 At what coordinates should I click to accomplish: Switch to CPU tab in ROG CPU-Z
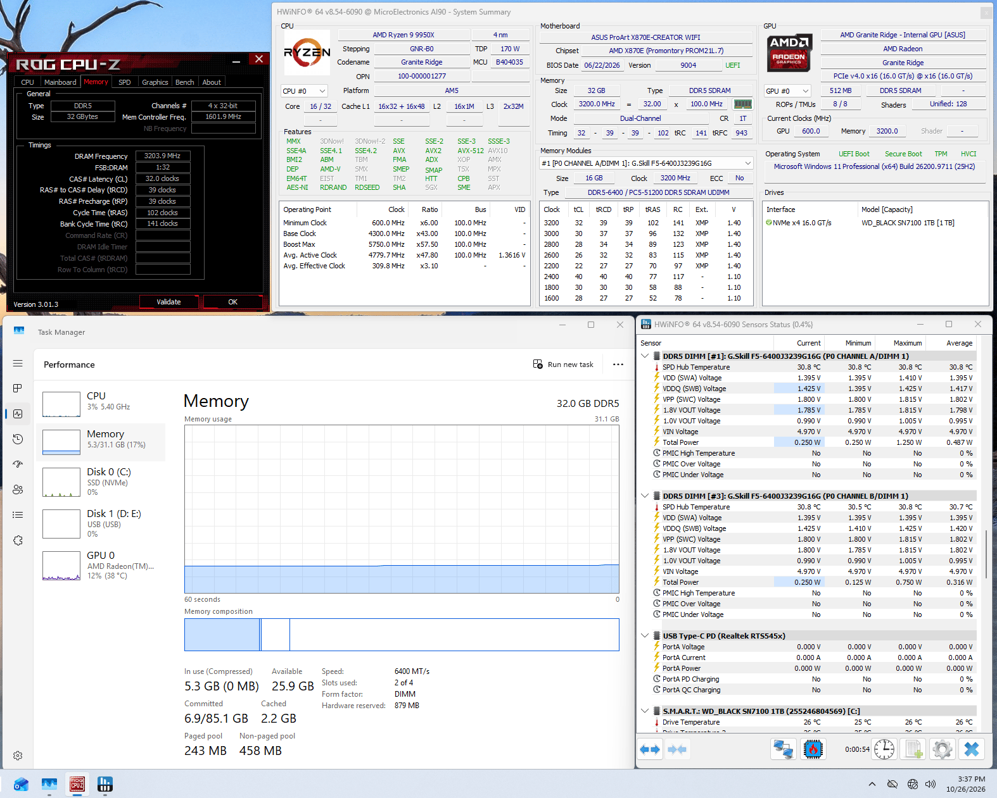pyautogui.click(x=27, y=82)
